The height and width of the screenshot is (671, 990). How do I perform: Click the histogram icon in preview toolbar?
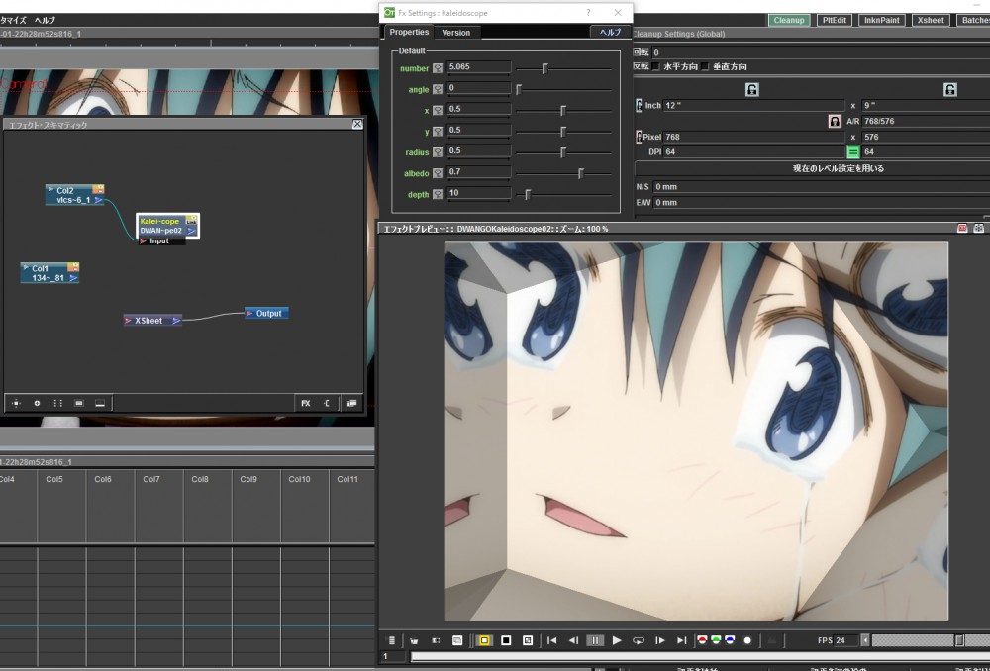click(x=771, y=640)
